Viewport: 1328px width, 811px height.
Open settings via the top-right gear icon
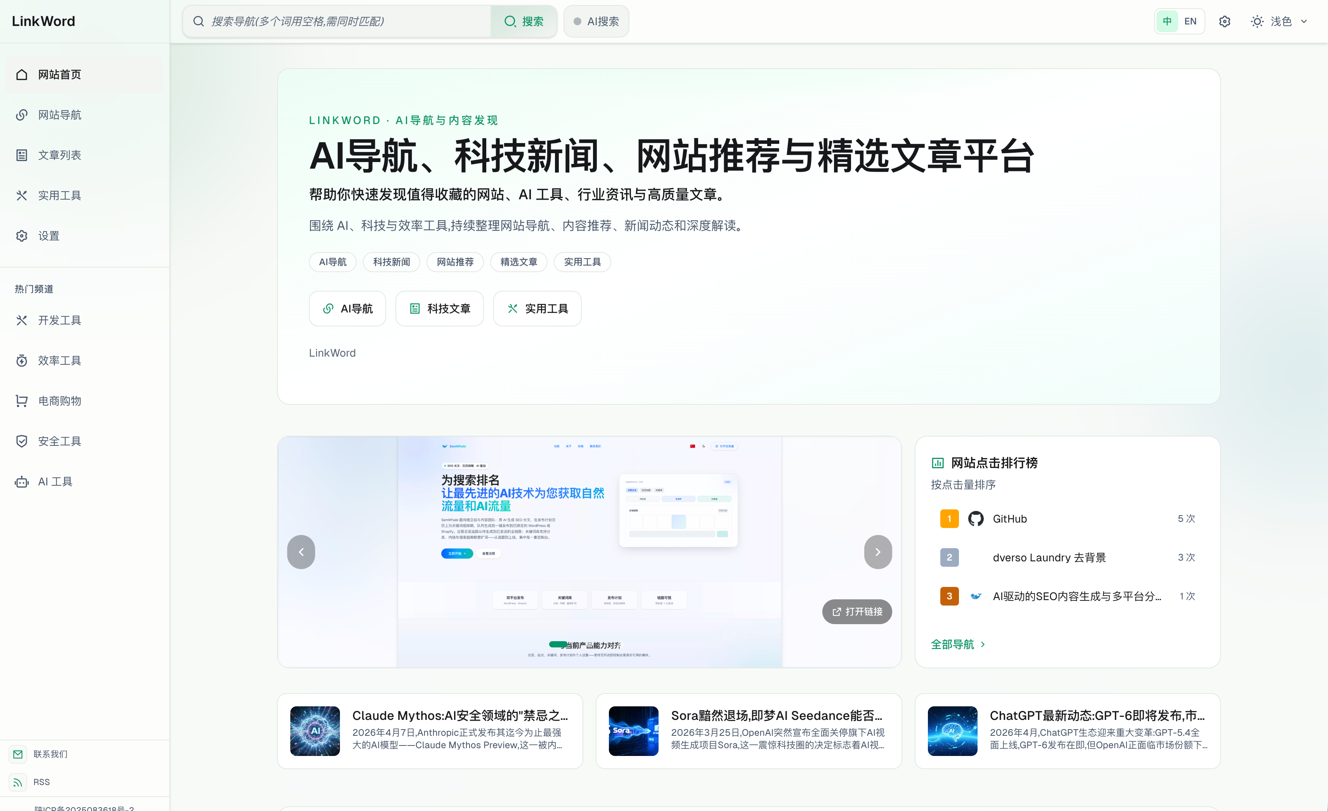pyautogui.click(x=1224, y=22)
